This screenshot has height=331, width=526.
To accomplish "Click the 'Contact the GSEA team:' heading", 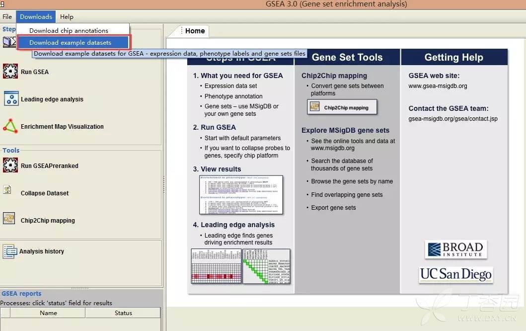I will [x=449, y=108].
